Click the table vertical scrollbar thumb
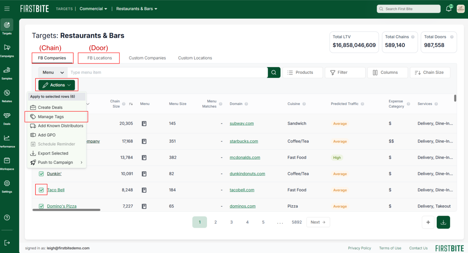This screenshot has height=253, width=468. click(455, 98)
